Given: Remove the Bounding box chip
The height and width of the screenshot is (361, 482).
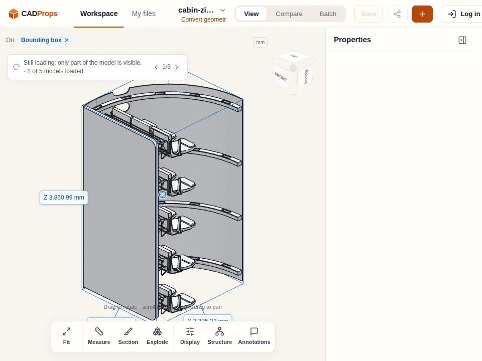Looking at the screenshot, I should [x=67, y=40].
